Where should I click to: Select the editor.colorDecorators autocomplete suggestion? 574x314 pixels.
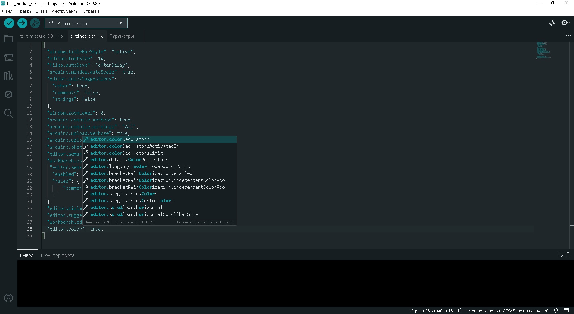pyautogui.click(x=135, y=139)
